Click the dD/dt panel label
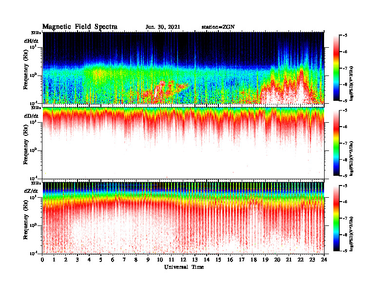 31,116
